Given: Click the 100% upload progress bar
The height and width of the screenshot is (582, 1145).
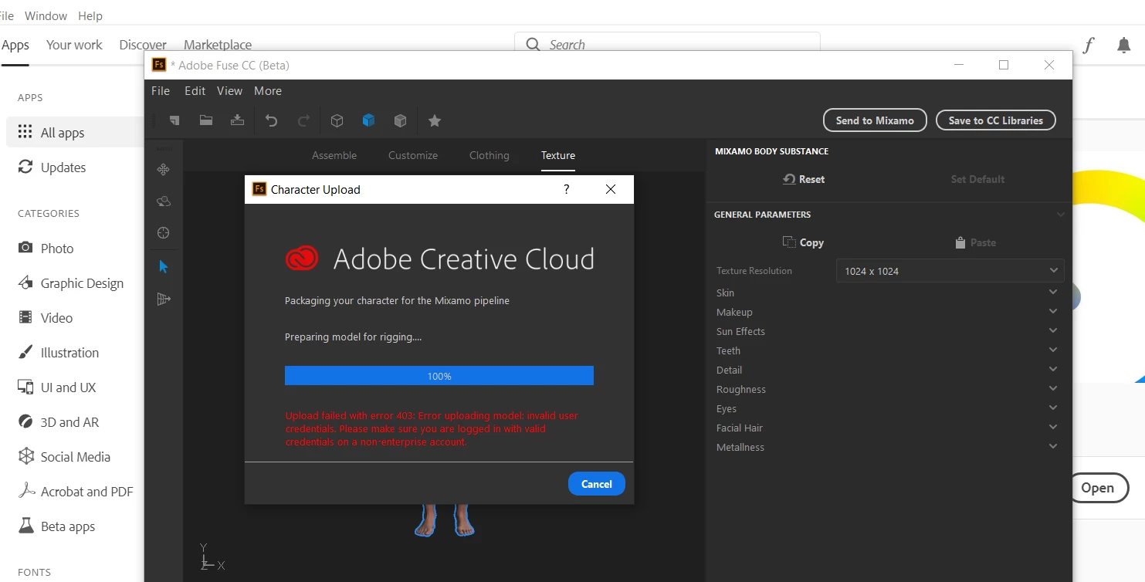Looking at the screenshot, I should [x=439, y=376].
